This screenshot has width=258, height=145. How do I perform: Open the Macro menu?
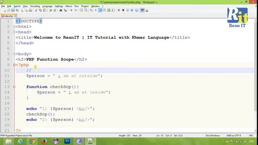coord(69,6)
